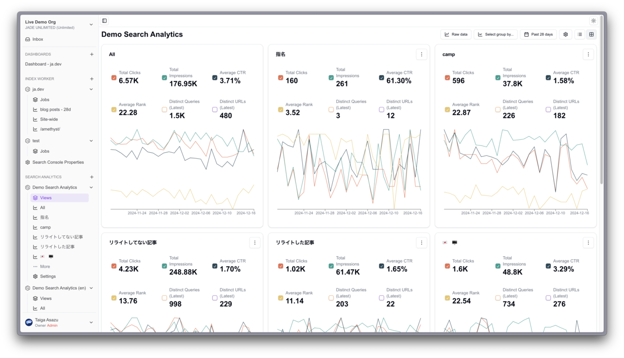Open the リライトしてない記事 card's three-dot menu
Image resolution: width=624 pixels, height=358 pixels.
(255, 243)
